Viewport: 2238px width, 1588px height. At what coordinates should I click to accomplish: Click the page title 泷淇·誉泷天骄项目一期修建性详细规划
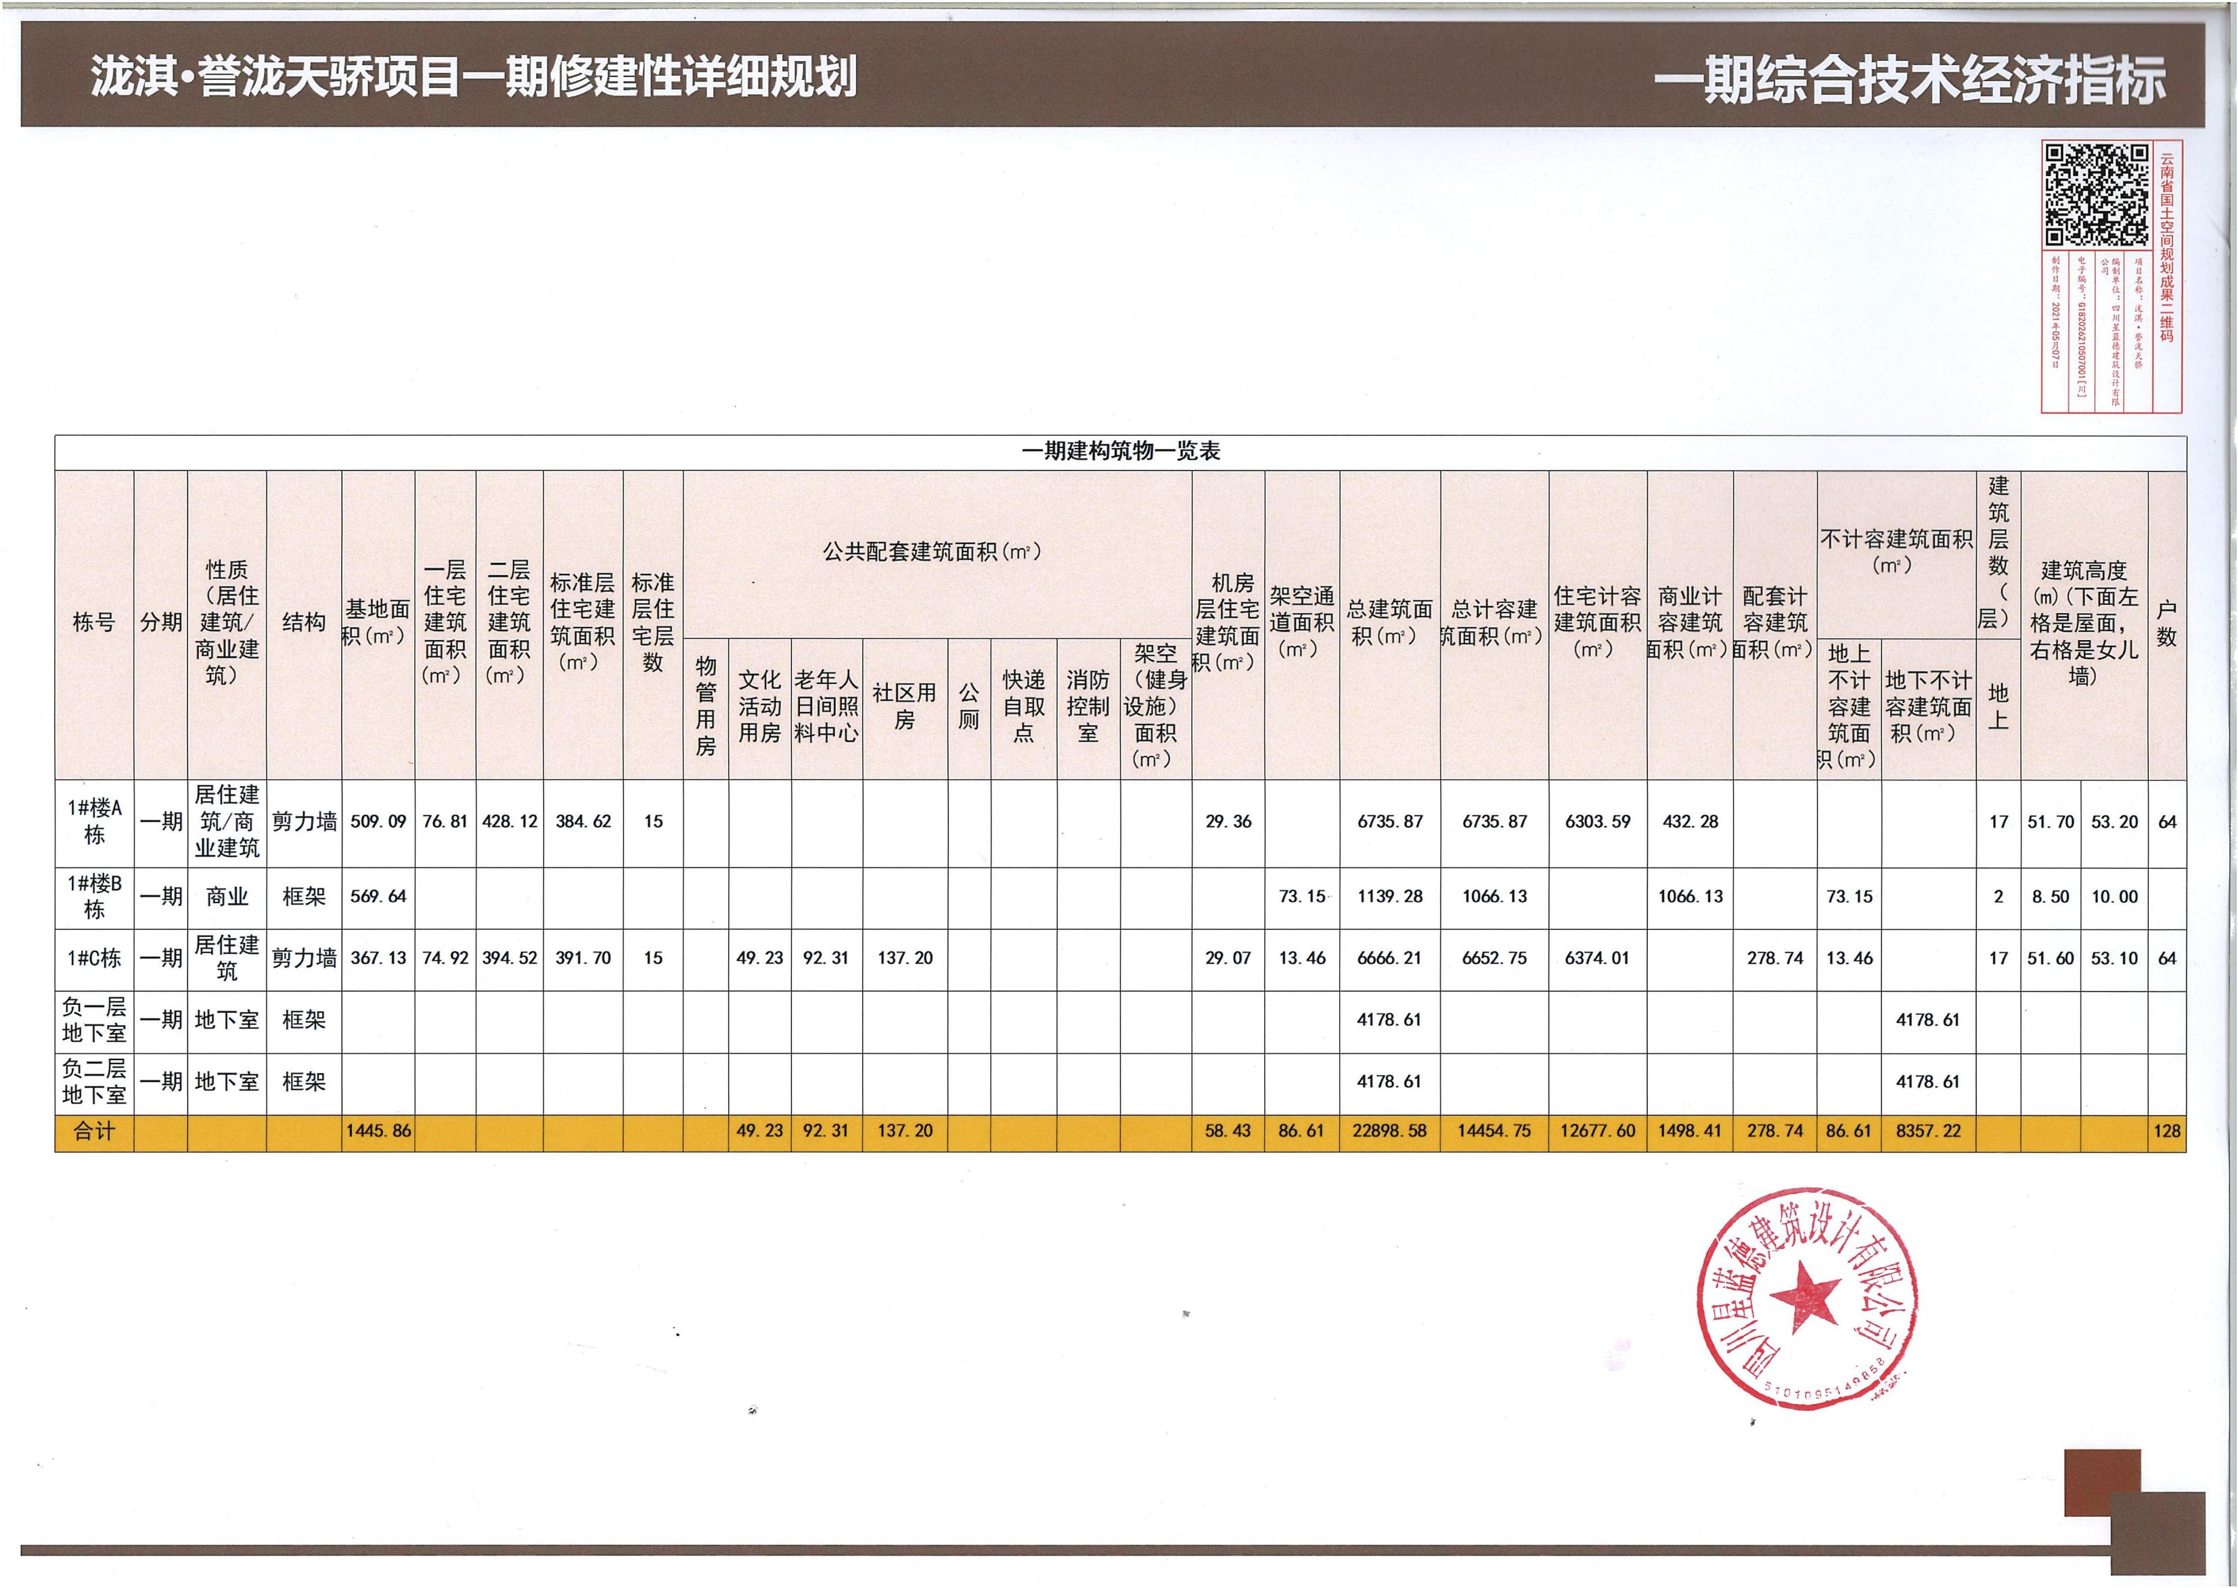point(474,77)
